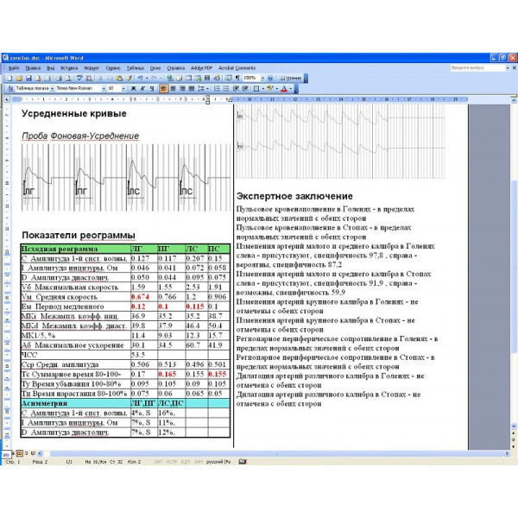Image resolution: width=518 pixels, height=518 pixels.
Task: Open the highlight color picker
Action: click(x=277, y=89)
